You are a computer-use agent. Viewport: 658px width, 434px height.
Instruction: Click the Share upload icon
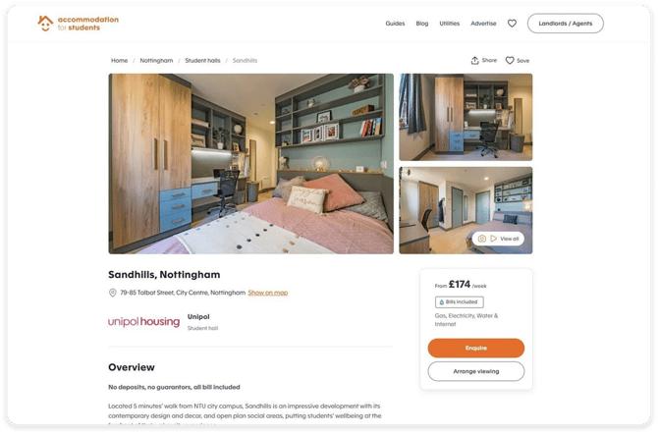(x=474, y=61)
